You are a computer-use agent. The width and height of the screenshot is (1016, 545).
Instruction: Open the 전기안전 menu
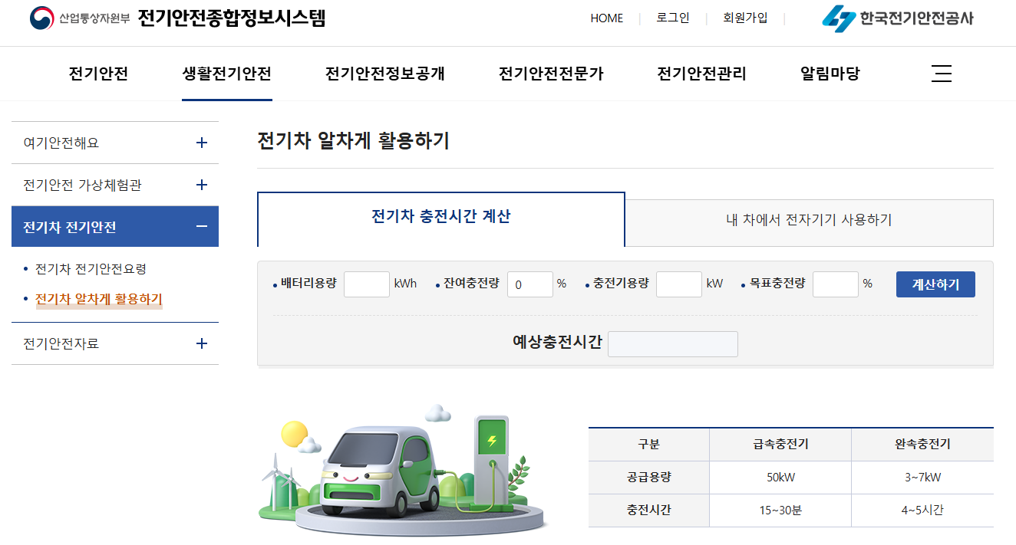coord(97,73)
